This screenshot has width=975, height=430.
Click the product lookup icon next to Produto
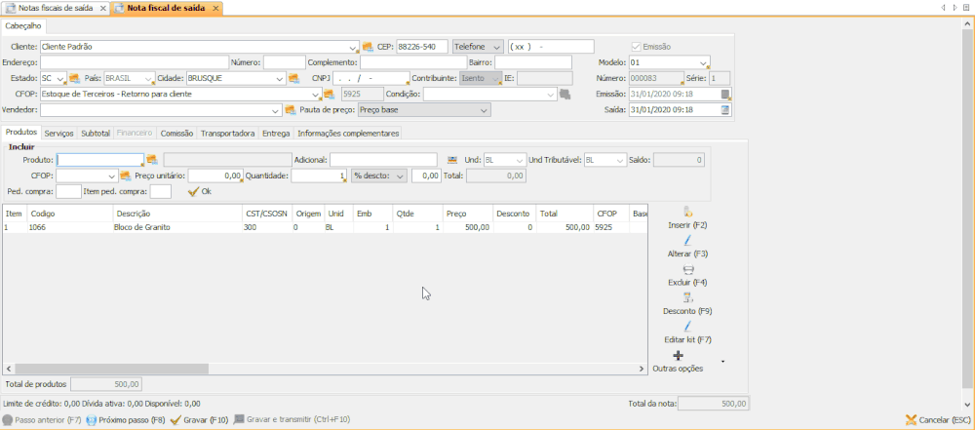pyautogui.click(x=151, y=160)
